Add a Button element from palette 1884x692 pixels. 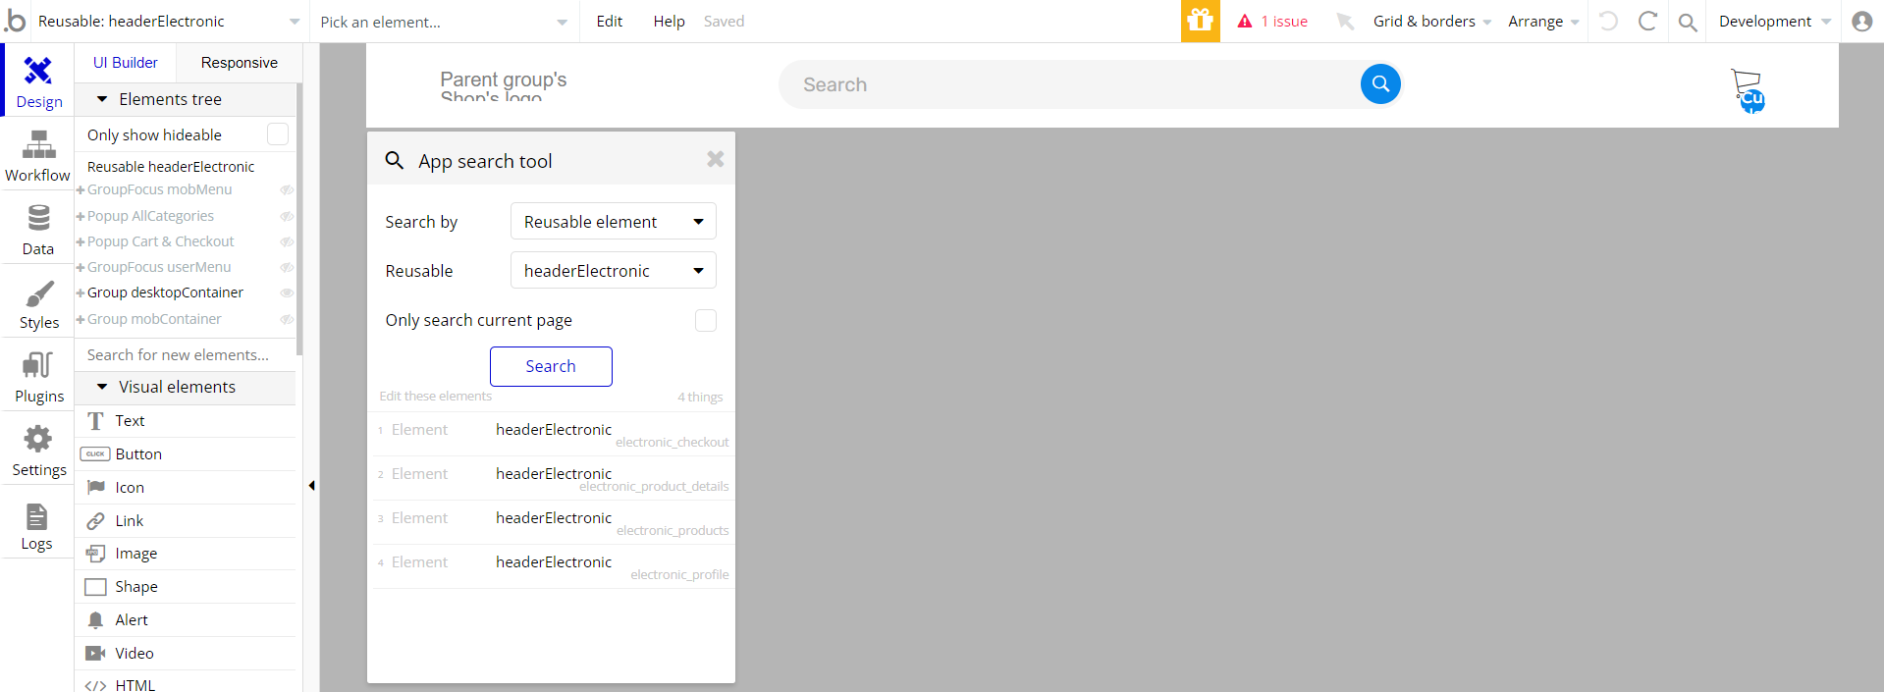(186, 453)
